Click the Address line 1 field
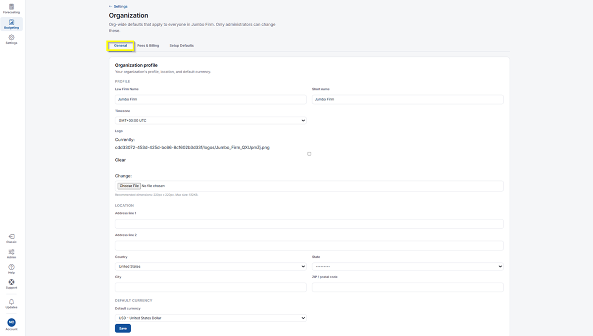 pyautogui.click(x=309, y=224)
